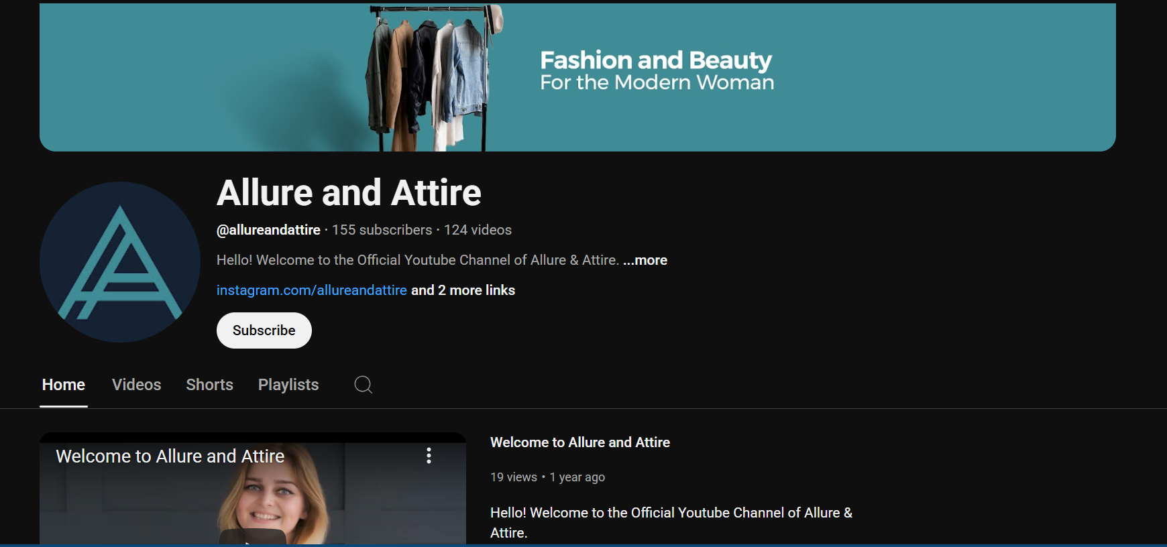Click the '155 subscribers' count

coord(382,230)
